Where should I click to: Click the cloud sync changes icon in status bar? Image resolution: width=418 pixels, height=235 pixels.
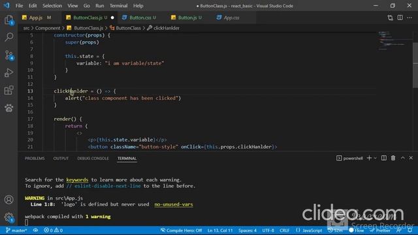35,230
